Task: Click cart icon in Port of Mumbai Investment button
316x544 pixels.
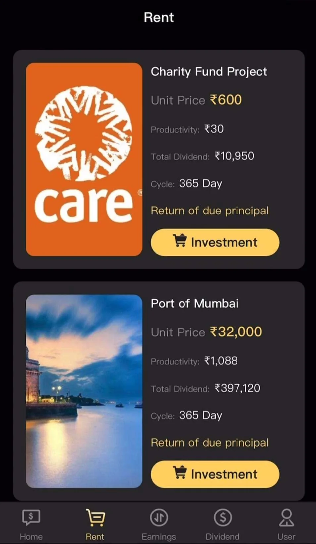Action: pyautogui.click(x=180, y=473)
